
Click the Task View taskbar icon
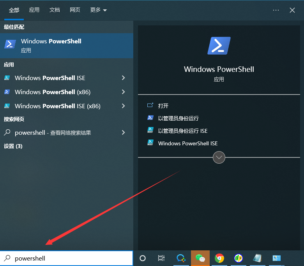(x=161, y=258)
